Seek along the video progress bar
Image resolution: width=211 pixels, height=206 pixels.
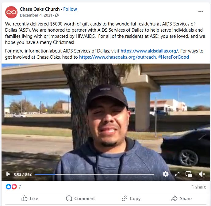tap(94, 174)
